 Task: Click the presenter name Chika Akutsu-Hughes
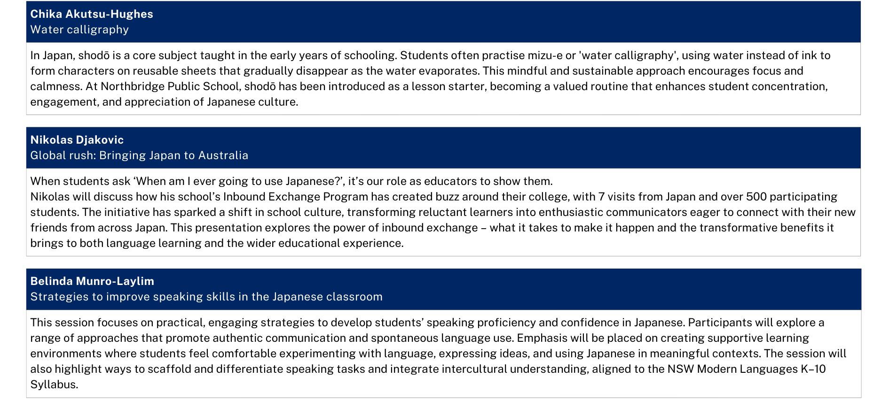point(92,14)
